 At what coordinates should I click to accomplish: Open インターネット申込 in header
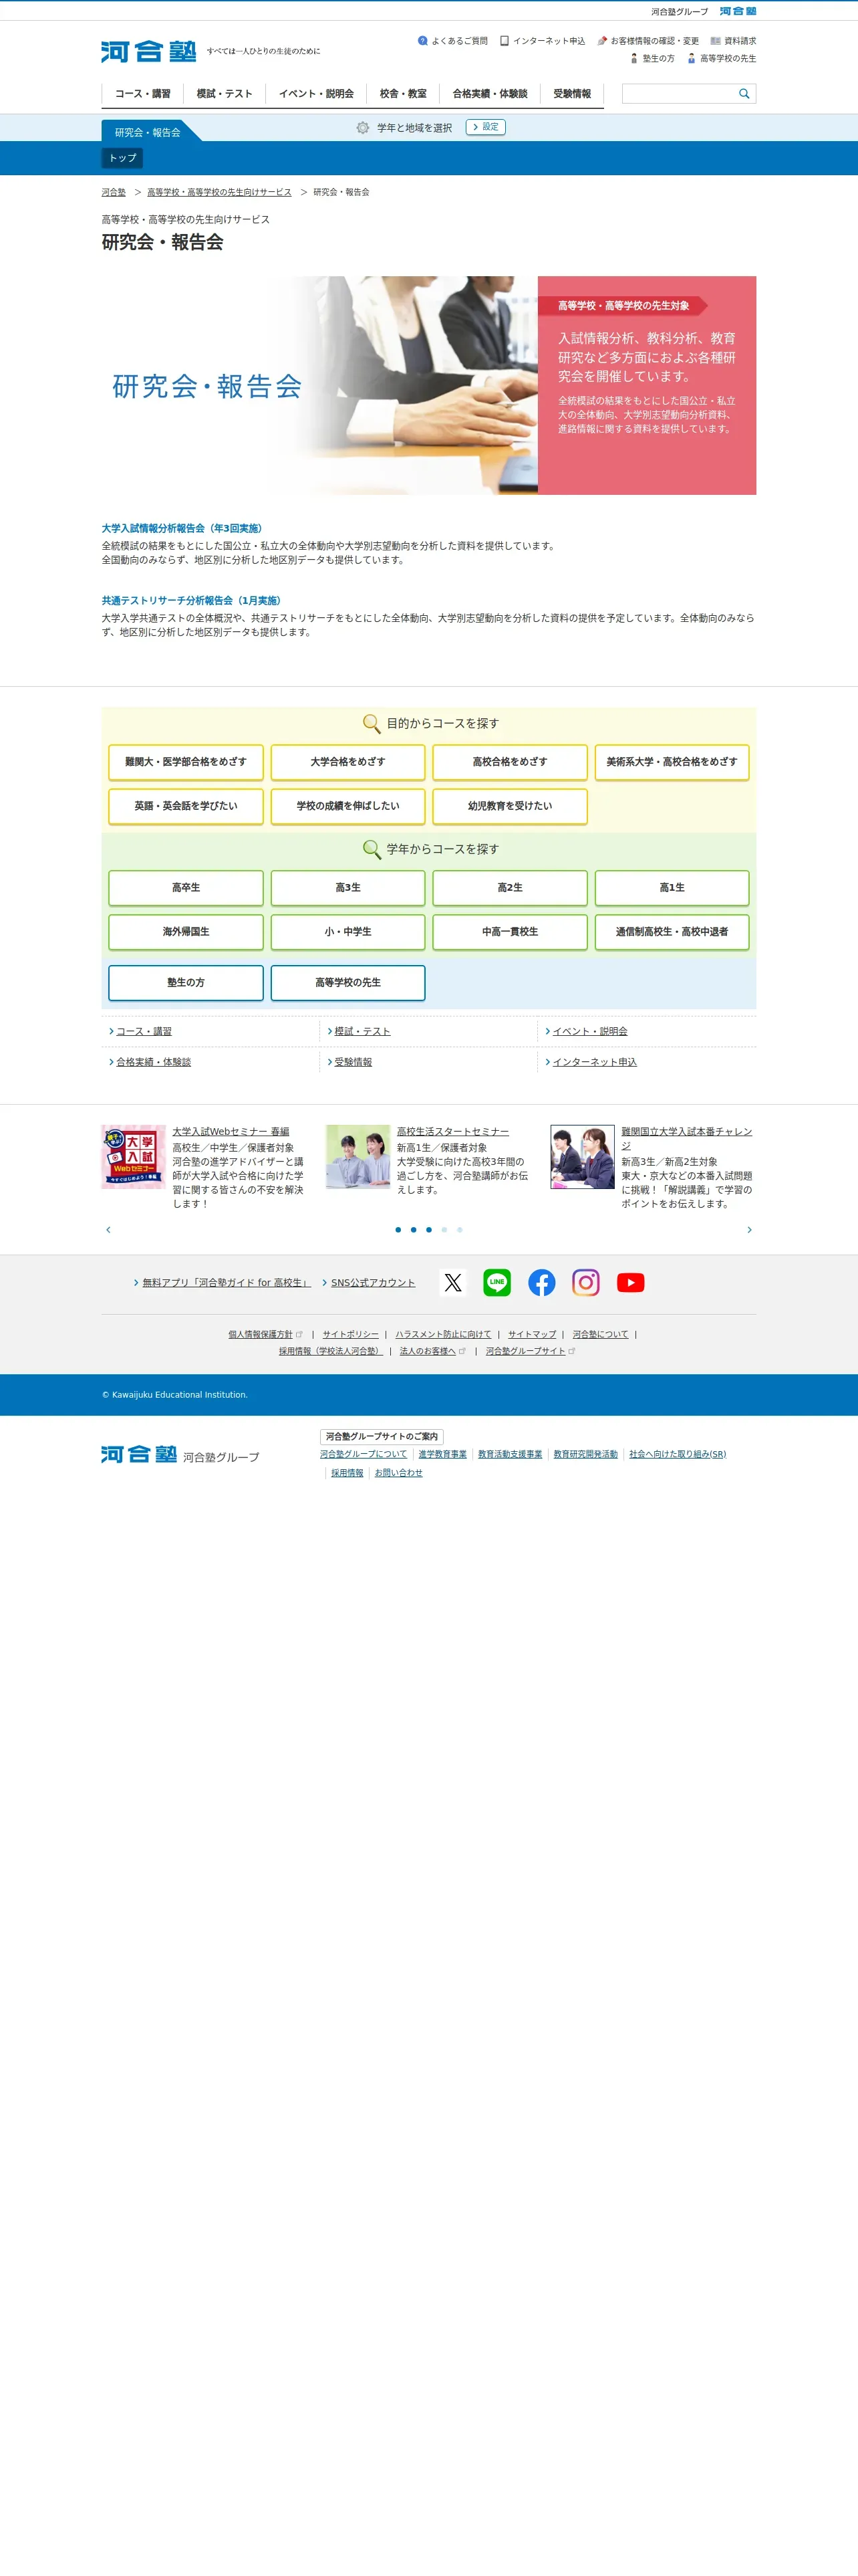543,41
